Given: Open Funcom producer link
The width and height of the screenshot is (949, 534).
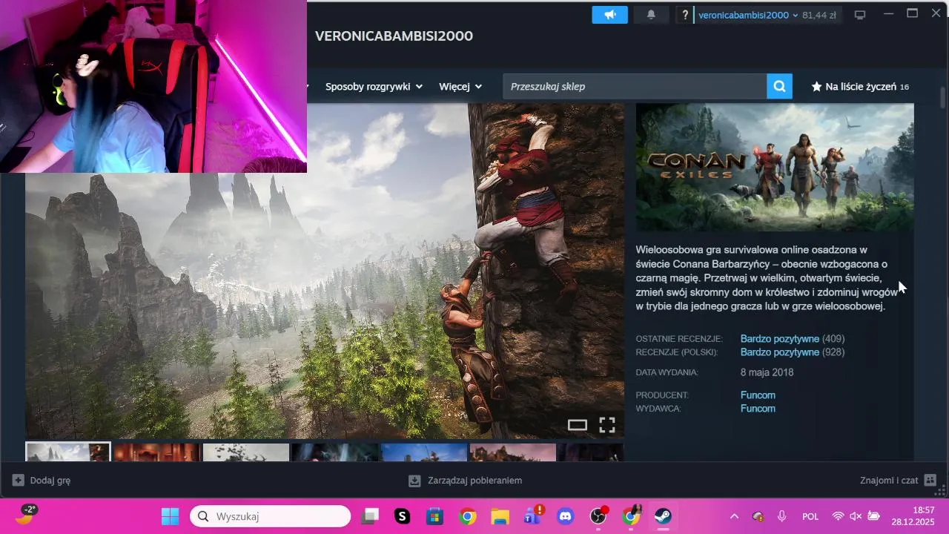Looking at the screenshot, I should pyautogui.click(x=758, y=395).
